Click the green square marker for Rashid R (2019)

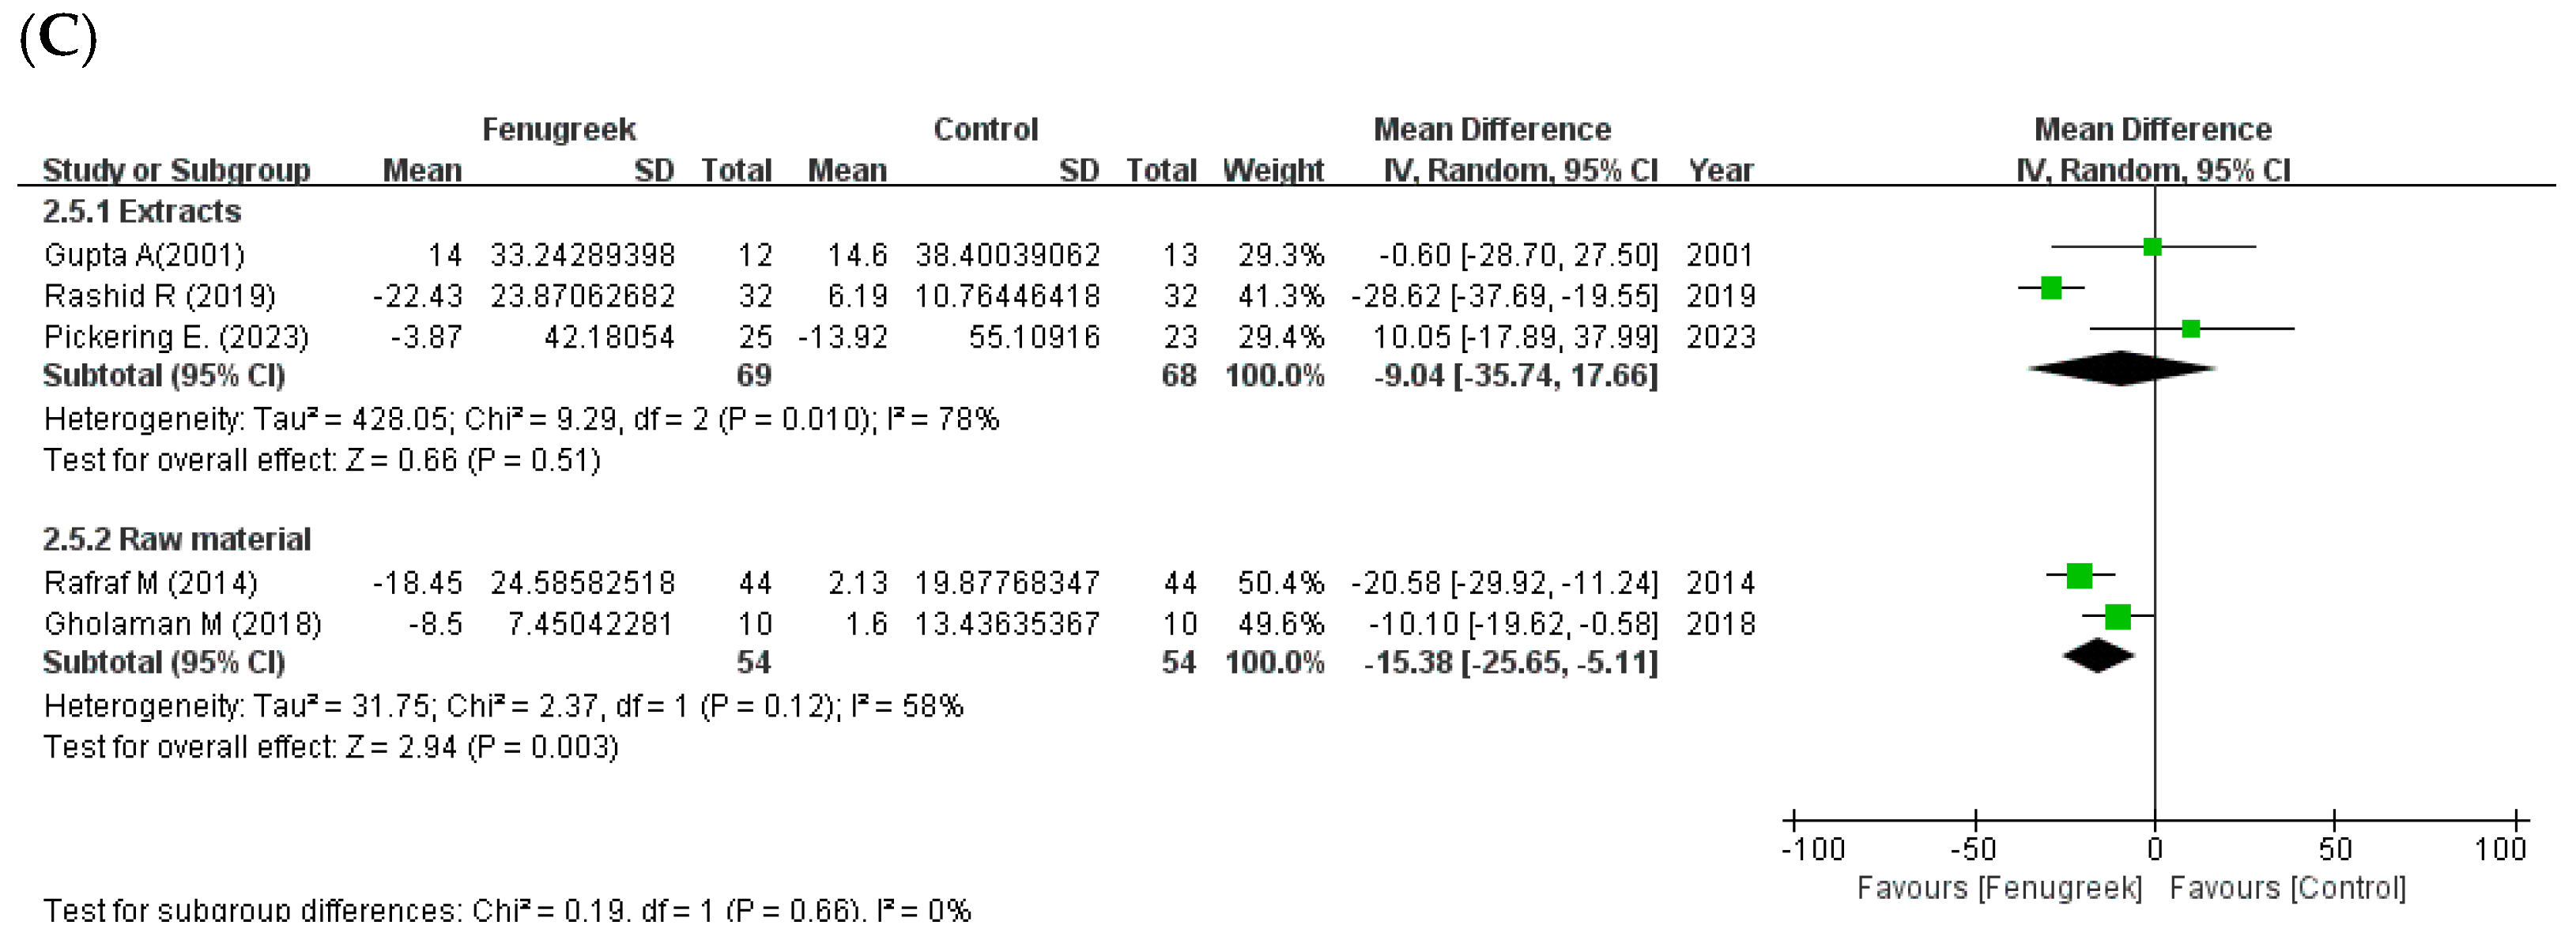click(x=2051, y=288)
